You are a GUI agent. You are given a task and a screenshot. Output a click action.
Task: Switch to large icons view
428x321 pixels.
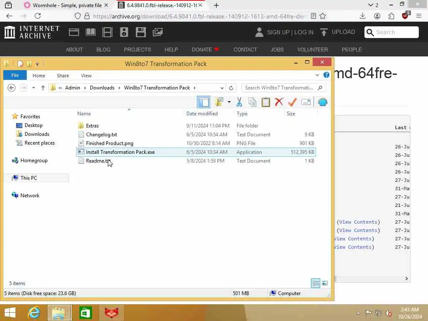(324, 283)
